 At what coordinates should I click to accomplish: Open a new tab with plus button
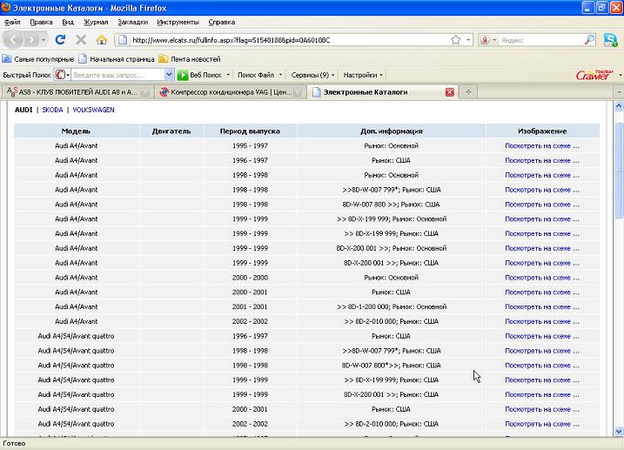coord(469,91)
